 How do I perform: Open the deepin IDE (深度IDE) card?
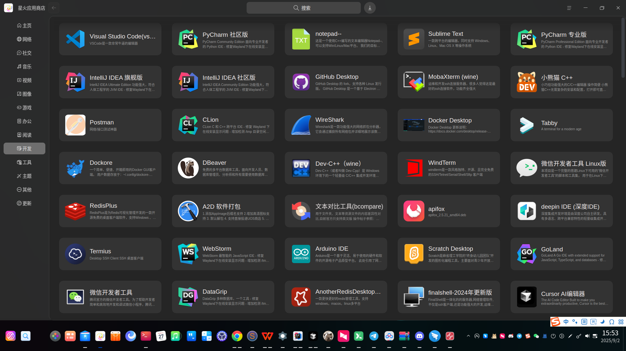(x=561, y=211)
